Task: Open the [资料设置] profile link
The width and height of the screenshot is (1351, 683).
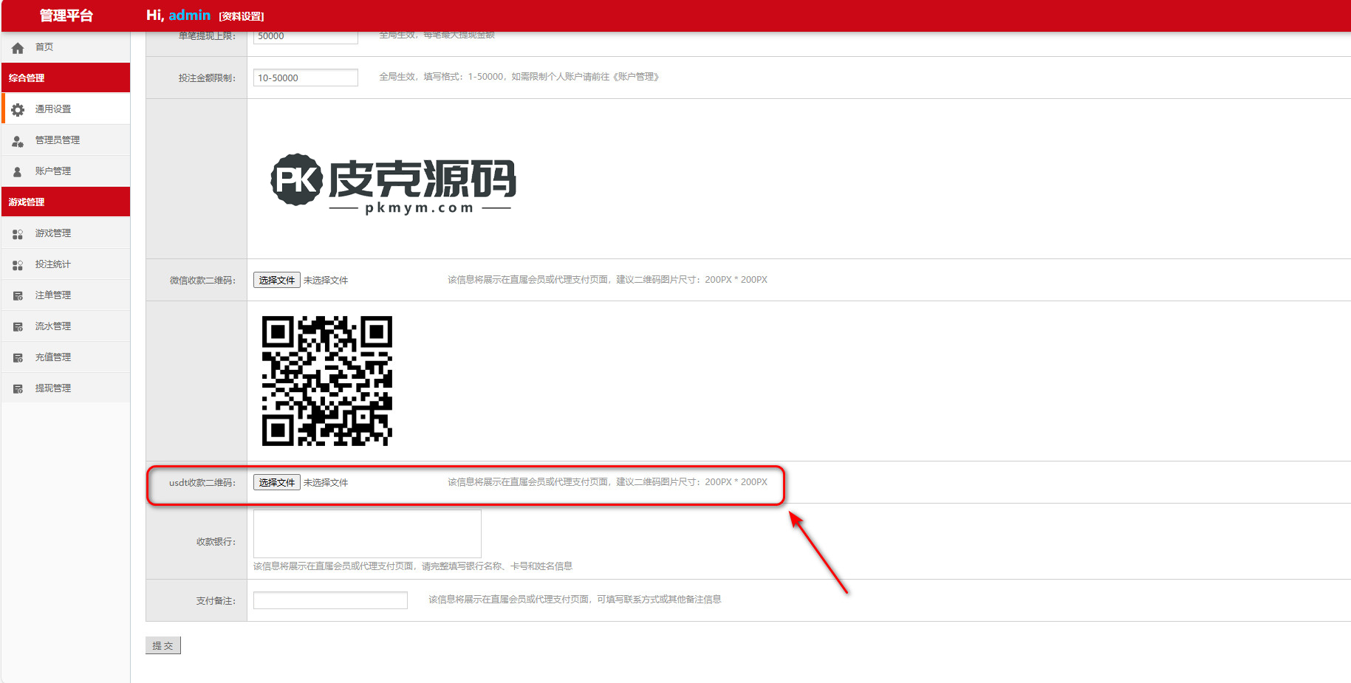Action: (242, 16)
